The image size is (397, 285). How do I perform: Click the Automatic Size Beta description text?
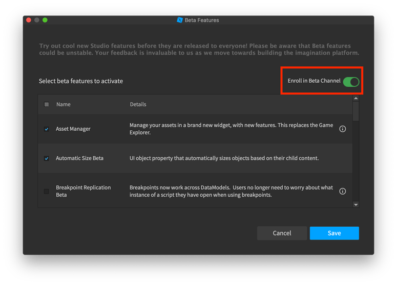pos(224,158)
